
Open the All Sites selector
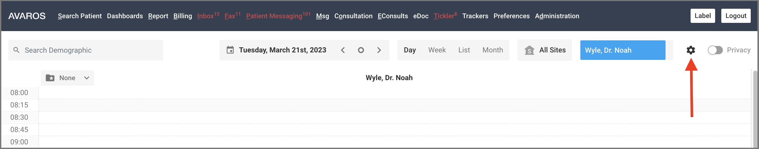[x=544, y=50]
